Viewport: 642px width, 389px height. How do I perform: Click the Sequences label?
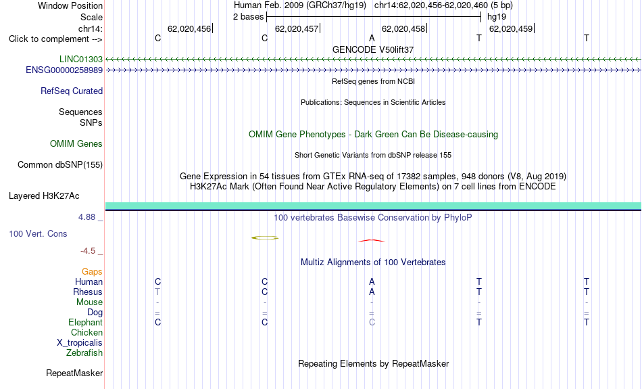pyautogui.click(x=80, y=112)
